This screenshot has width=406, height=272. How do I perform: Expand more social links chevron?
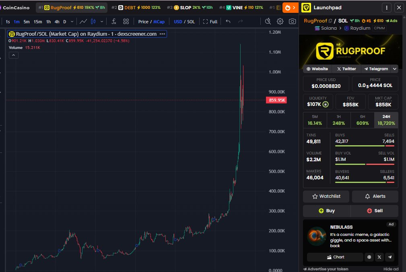pyautogui.click(x=395, y=69)
